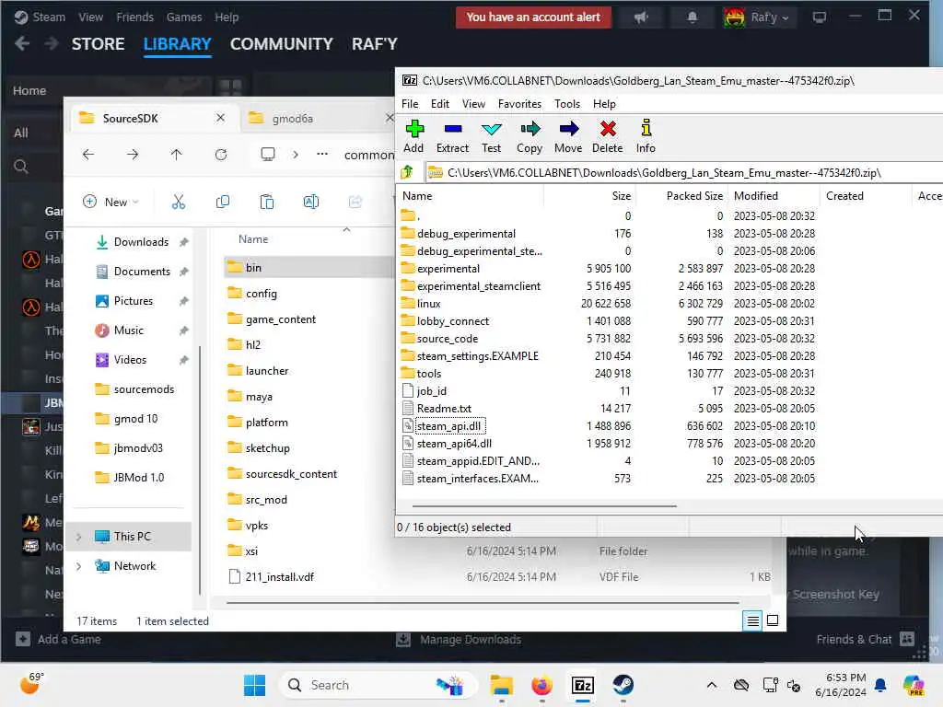Go to Steam STORE section
Viewport: 943px width, 707px height.
[98, 44]
